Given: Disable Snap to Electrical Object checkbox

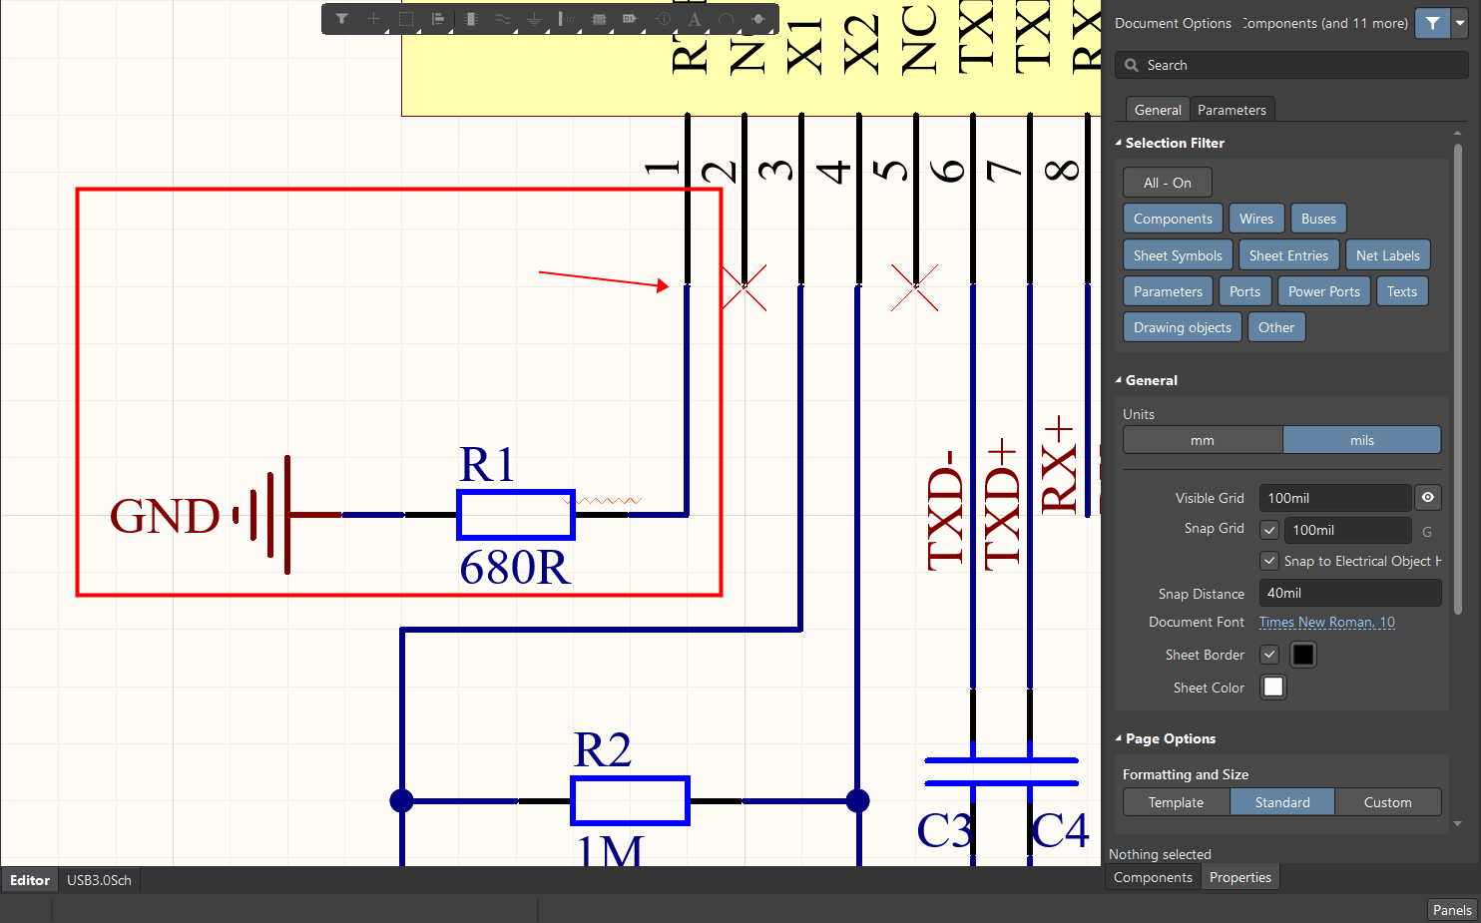Looking at the screenshot, I should coord(1269,561).
